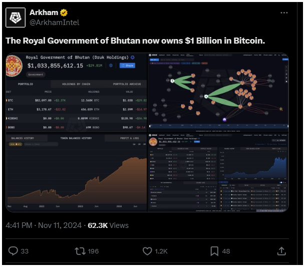The width and height of the screenshot is (305, 267).
Task: Like the tweet with the heart icon
Action: click(x=147, y=251)
